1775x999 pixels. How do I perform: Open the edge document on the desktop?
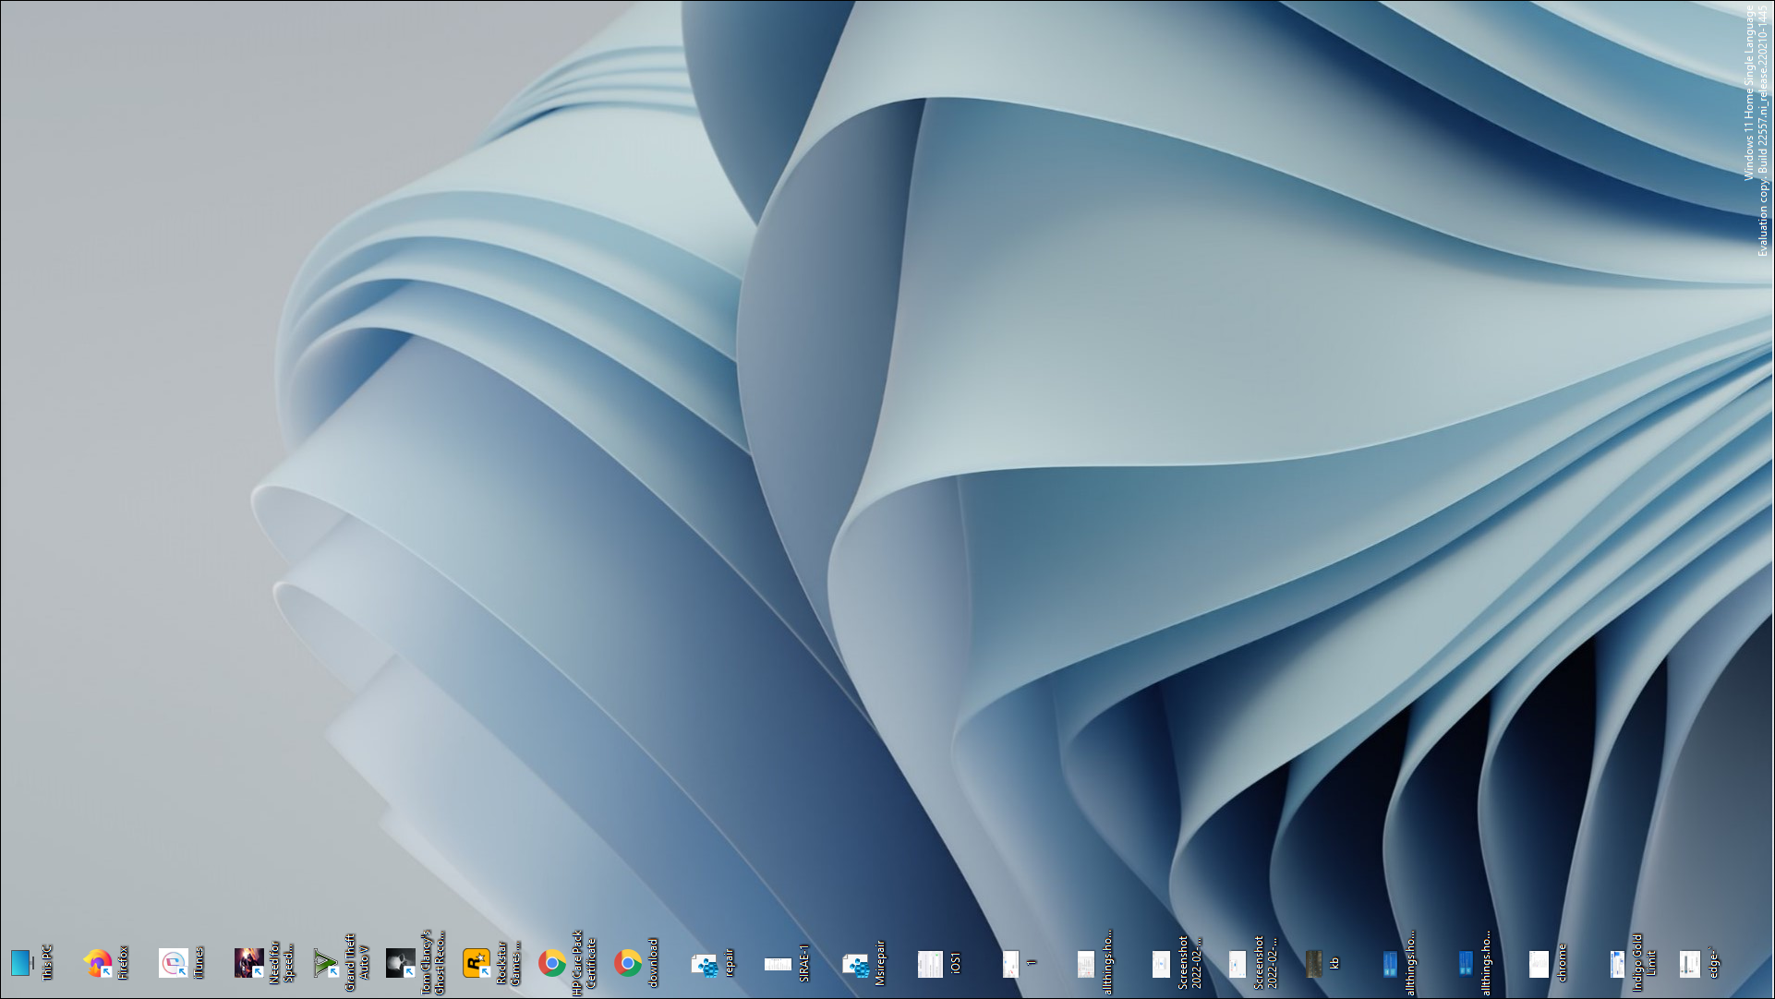(1690, 964)
